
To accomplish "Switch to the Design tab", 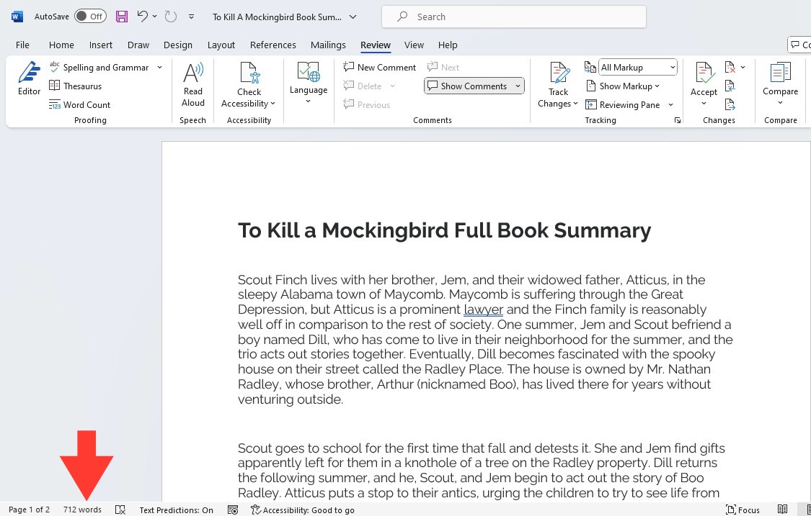I will pos(178,45).
